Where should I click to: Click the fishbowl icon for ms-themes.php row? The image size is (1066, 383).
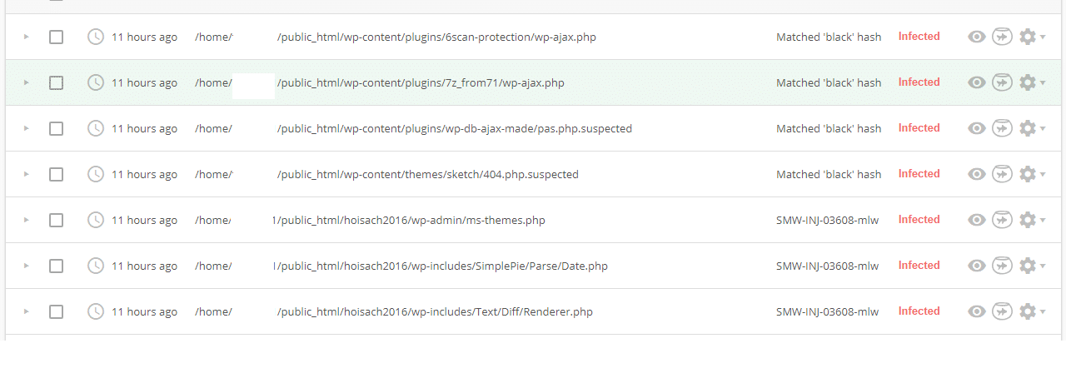1002,220
